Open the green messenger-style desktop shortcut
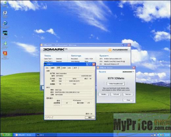This screenshot has height=137, width=171. tap(5, 43)
